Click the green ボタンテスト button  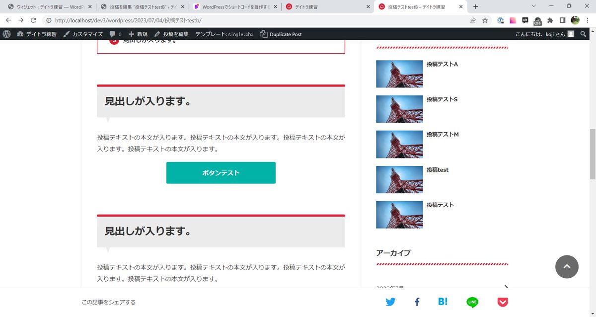click(221, 173)
